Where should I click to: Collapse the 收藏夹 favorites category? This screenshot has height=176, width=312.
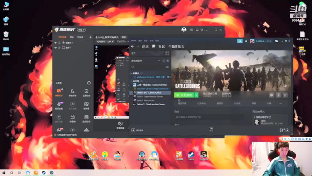[131, 73]
